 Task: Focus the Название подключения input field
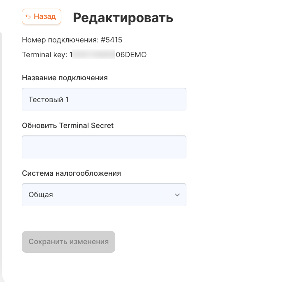coord(104,99)
